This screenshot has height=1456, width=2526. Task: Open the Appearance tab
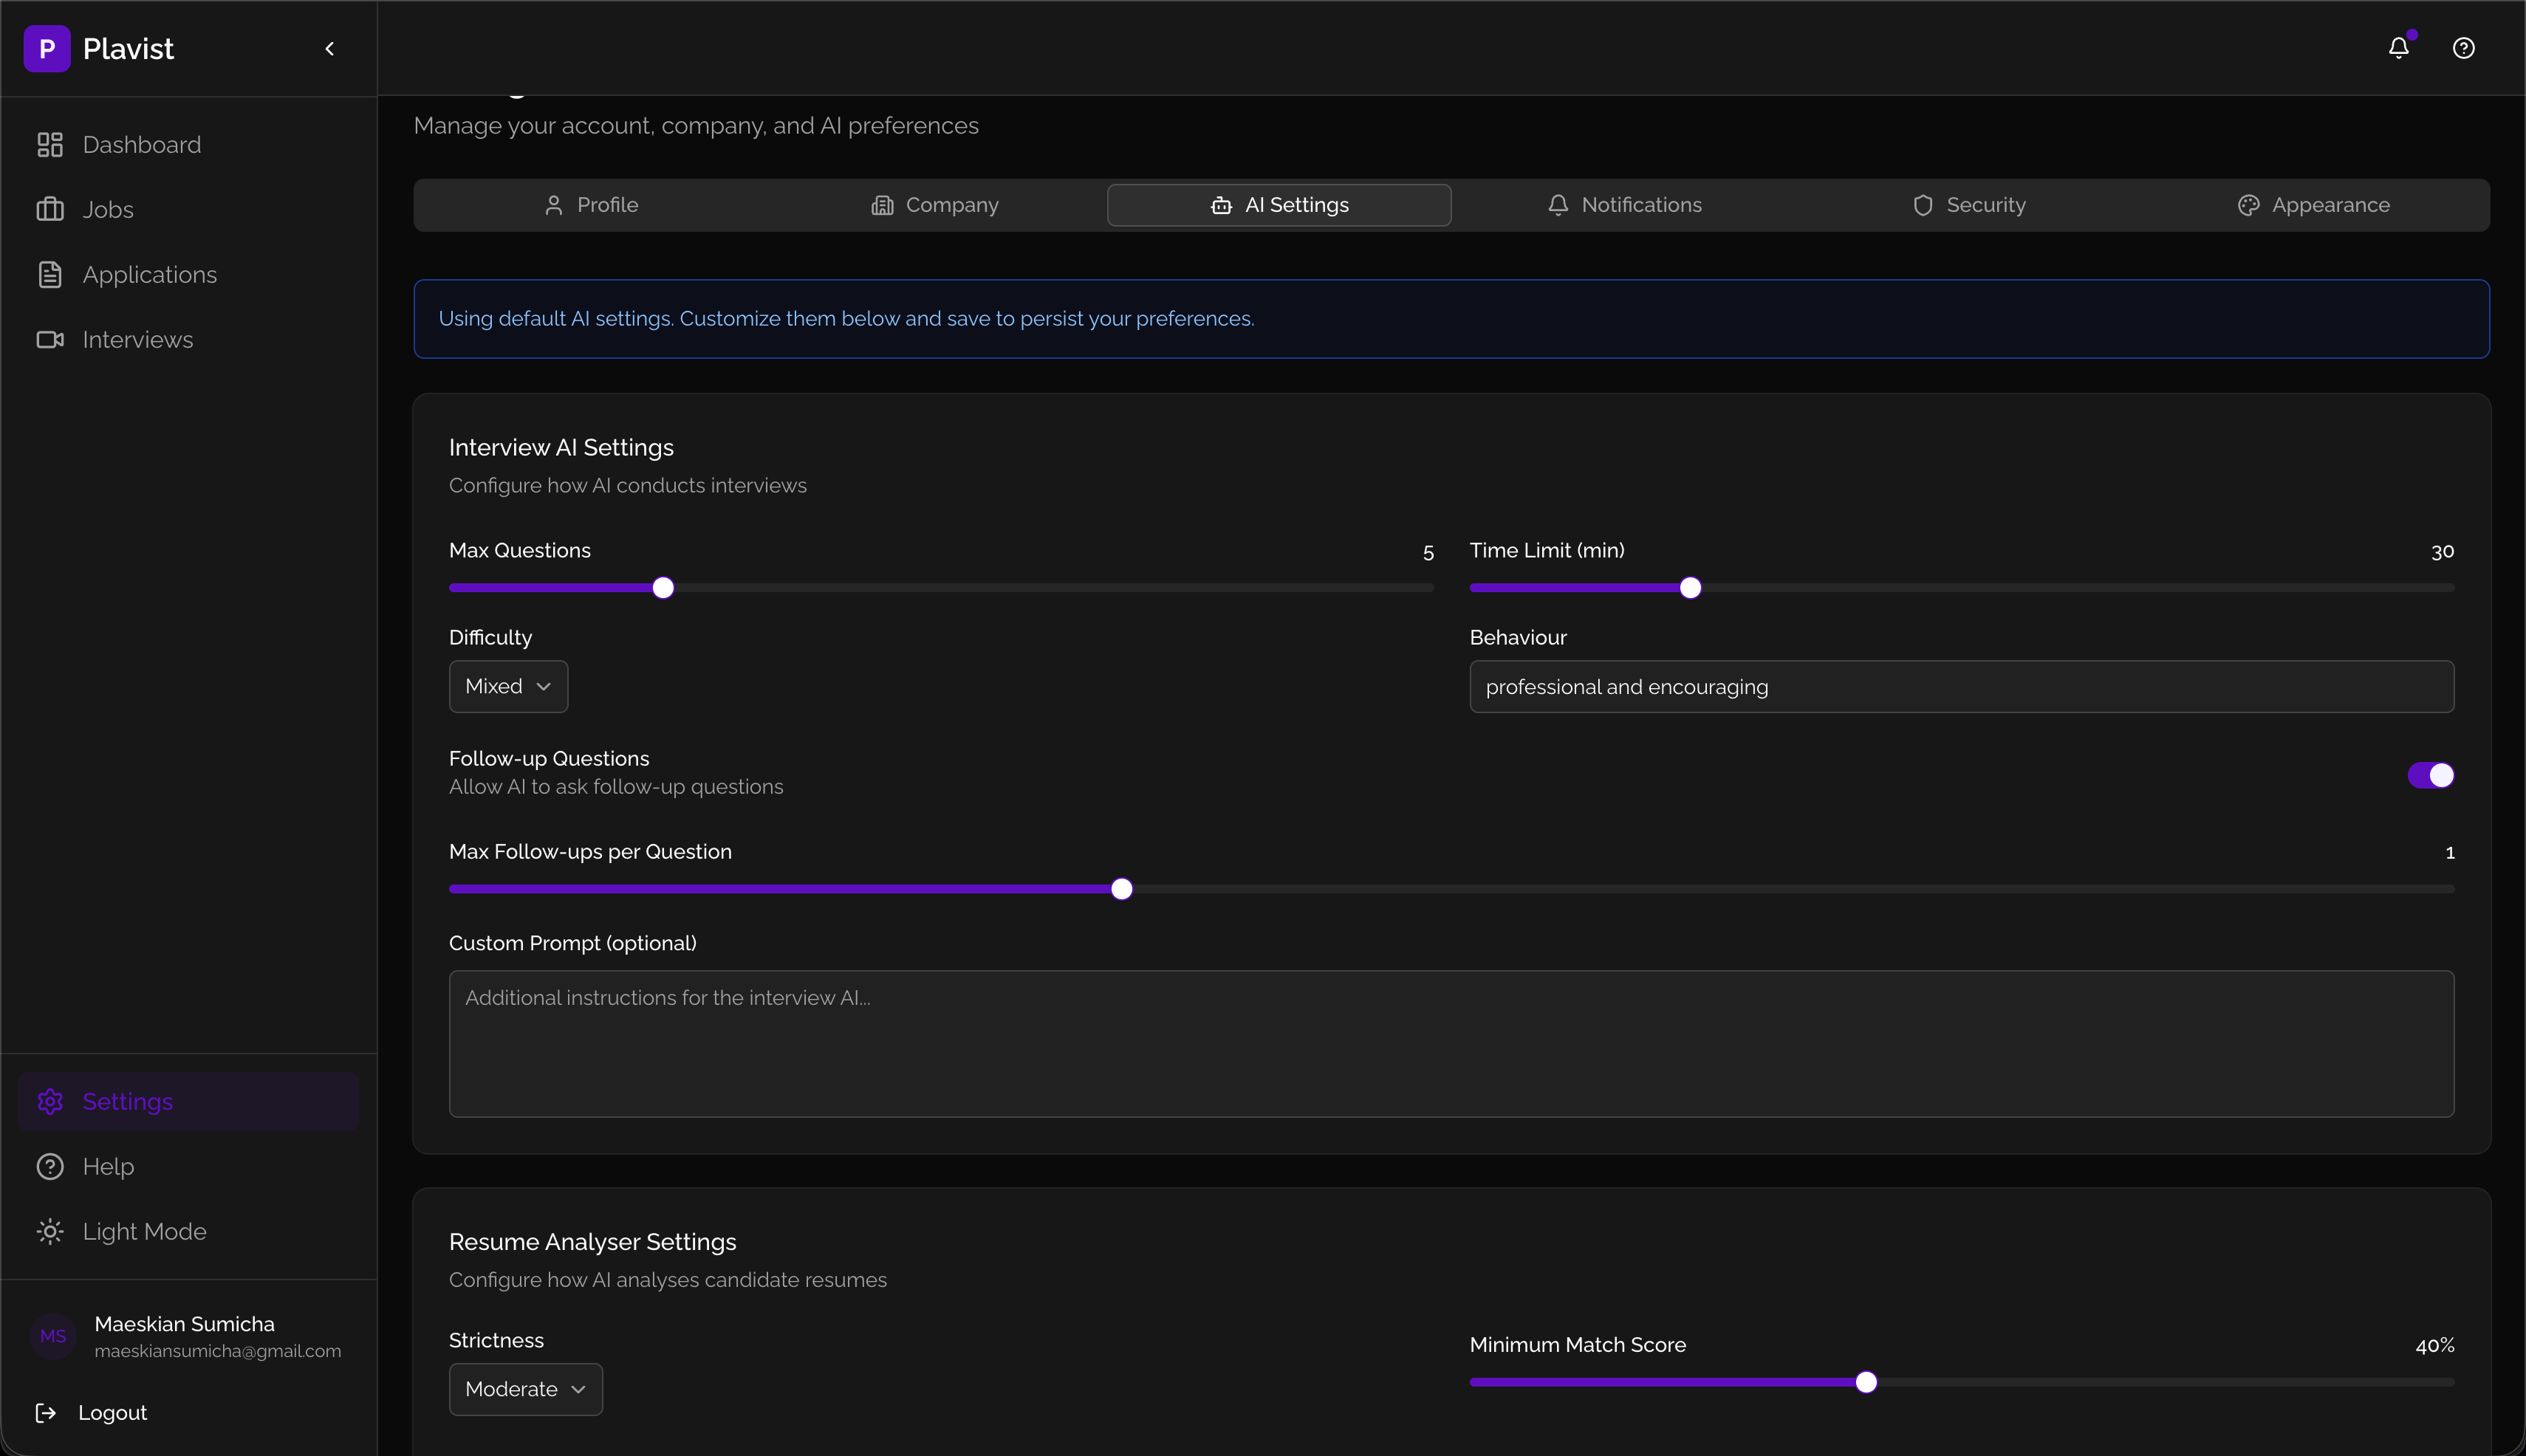coord(2313,205)
